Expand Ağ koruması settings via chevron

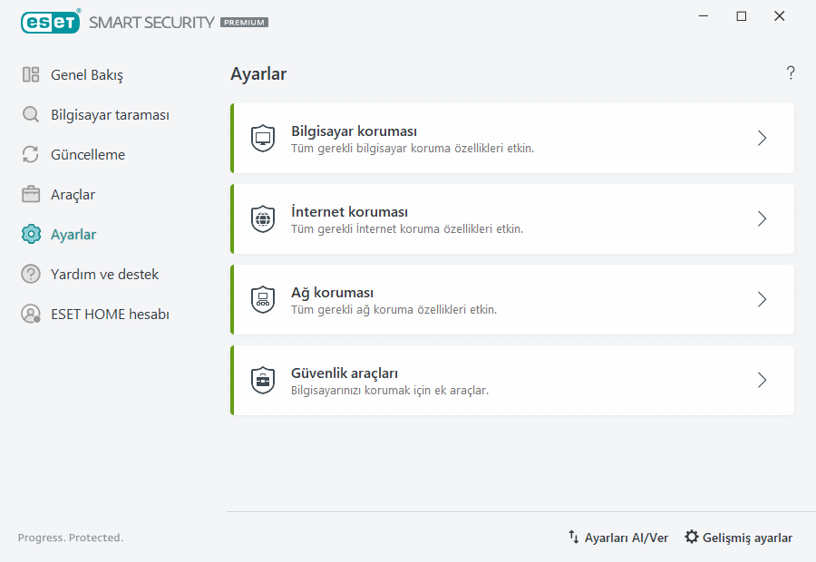point(762,299)
